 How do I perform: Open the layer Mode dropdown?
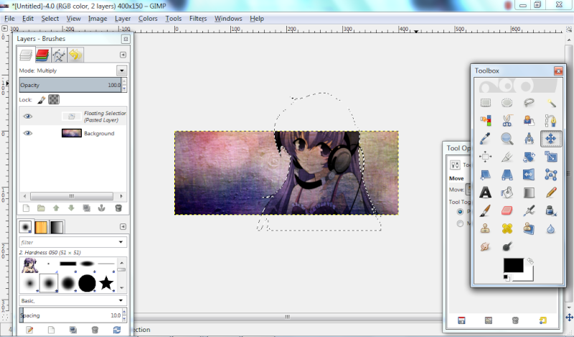121,70
